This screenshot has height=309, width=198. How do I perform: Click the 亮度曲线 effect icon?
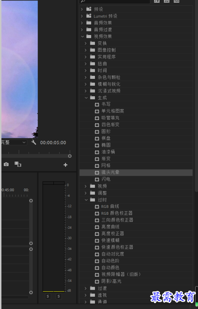(97, 227)
